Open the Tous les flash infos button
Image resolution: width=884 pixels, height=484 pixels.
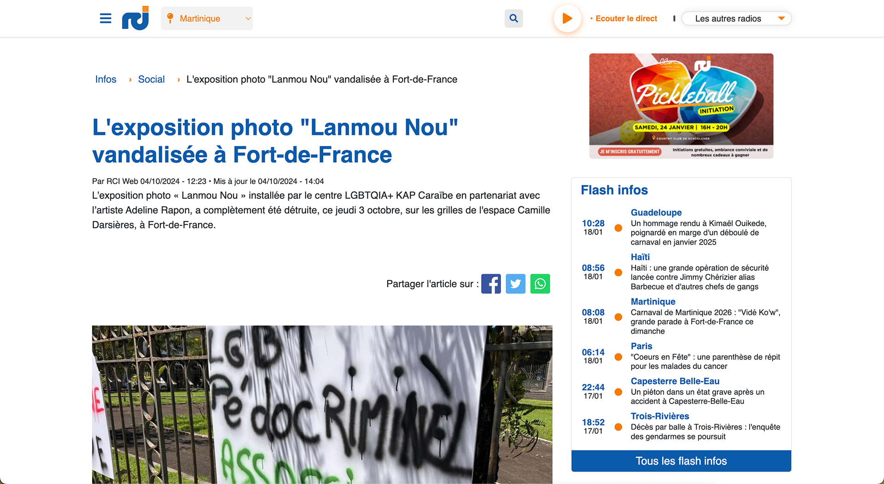pos(681,461)
